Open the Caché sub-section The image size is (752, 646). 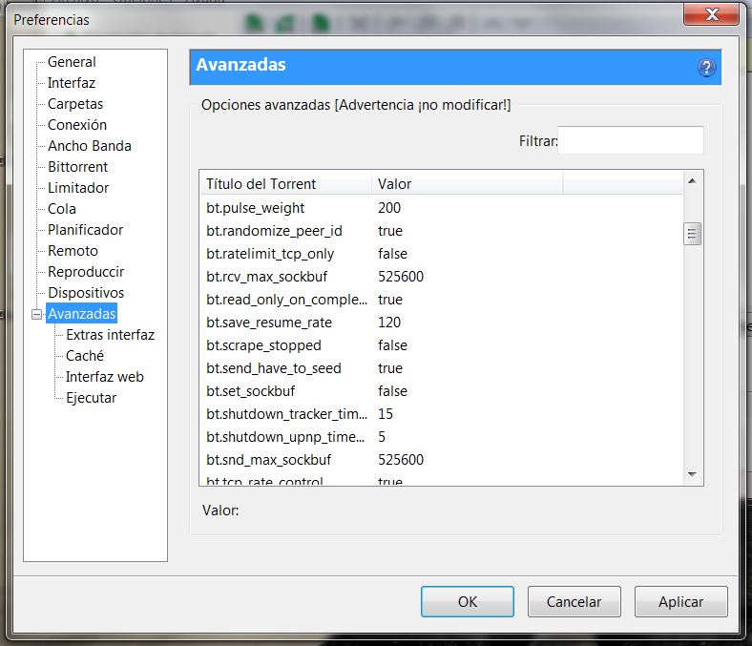coord(85,356)
